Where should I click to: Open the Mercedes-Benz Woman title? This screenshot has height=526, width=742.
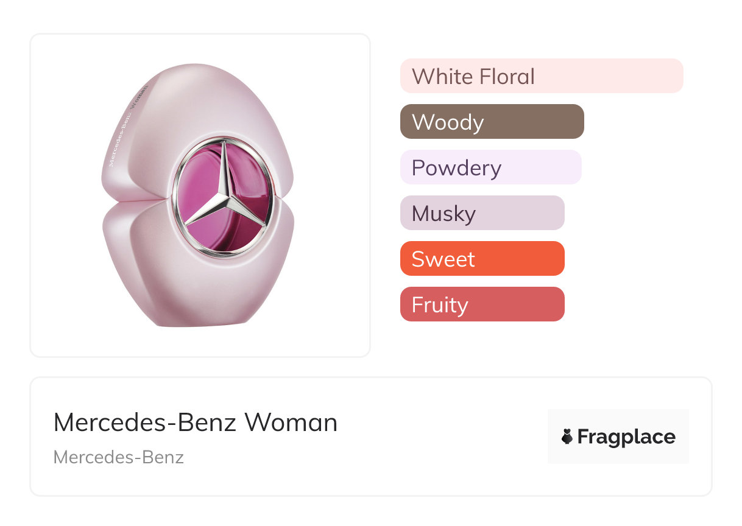pyautogui.click(x=195, y=423)
